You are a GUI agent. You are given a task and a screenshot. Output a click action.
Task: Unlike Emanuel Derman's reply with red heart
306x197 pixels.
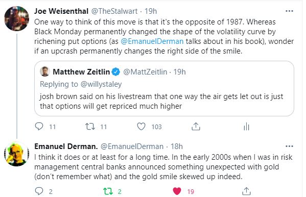point(177,191)
